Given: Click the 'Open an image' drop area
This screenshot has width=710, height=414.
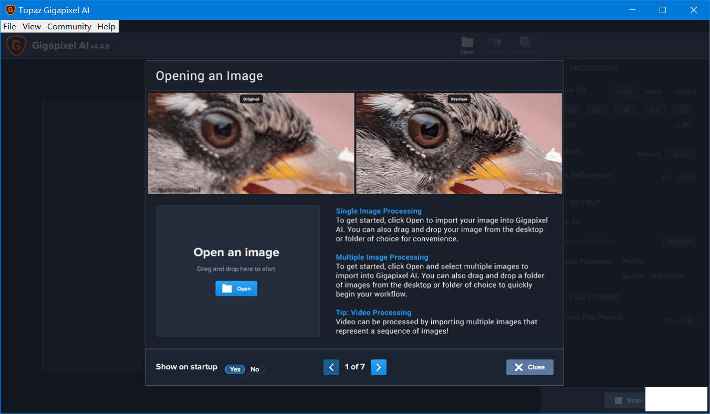Looking at the screenshot, I should tap(238, 271).
